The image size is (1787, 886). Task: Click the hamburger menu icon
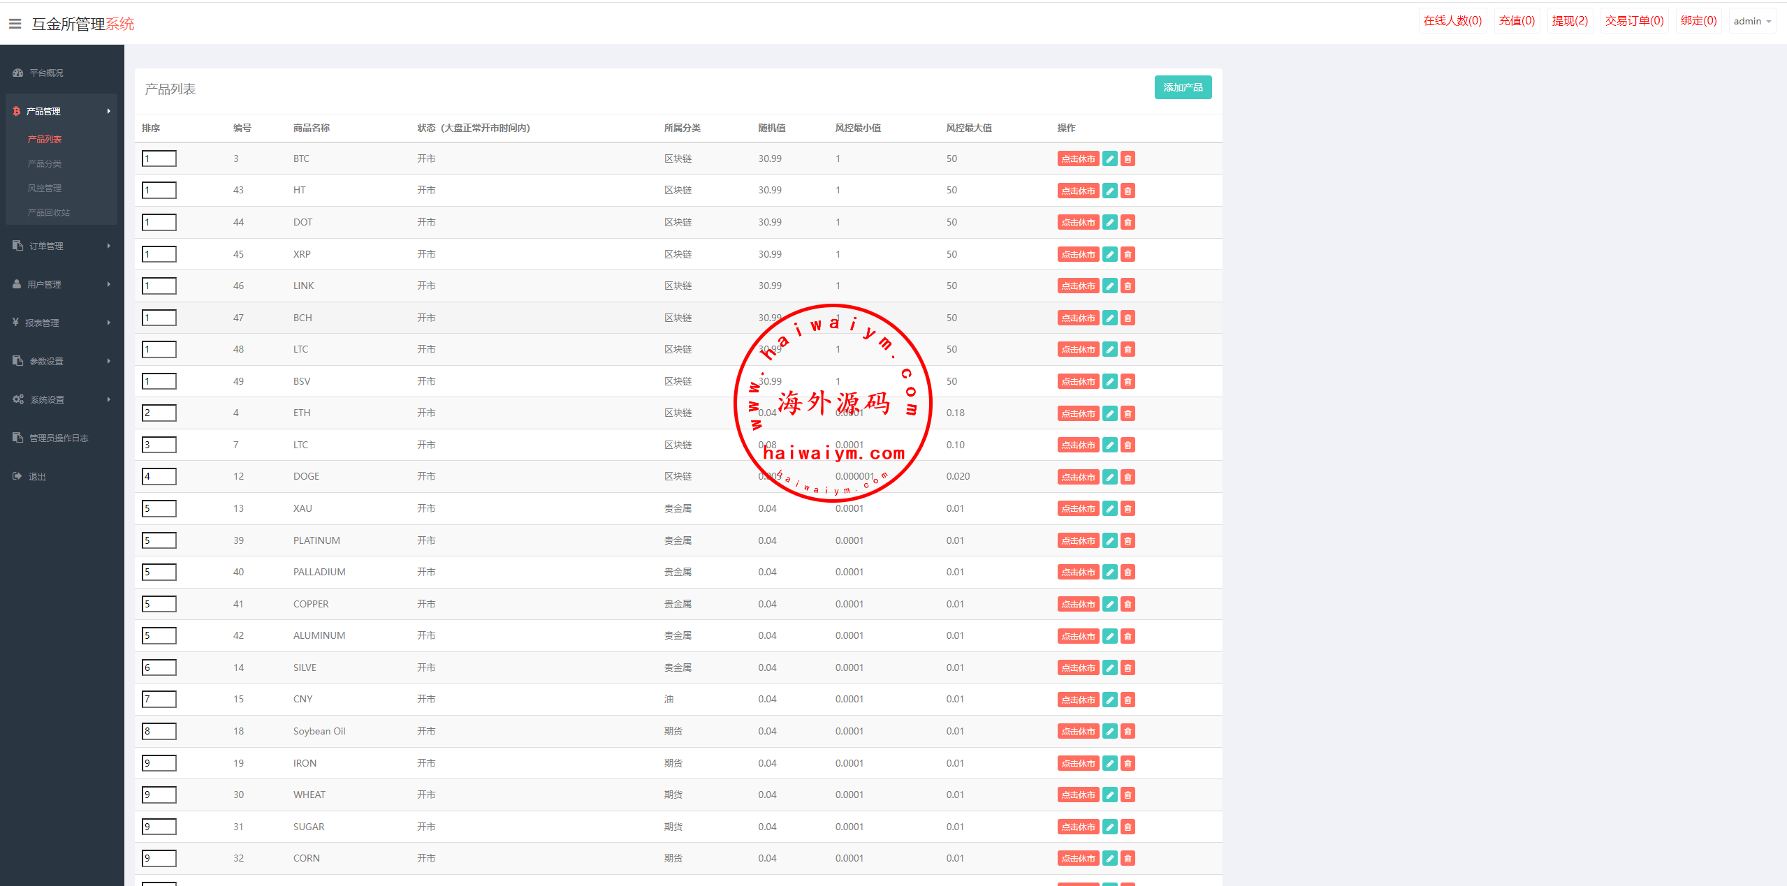[x=15, y=24]
